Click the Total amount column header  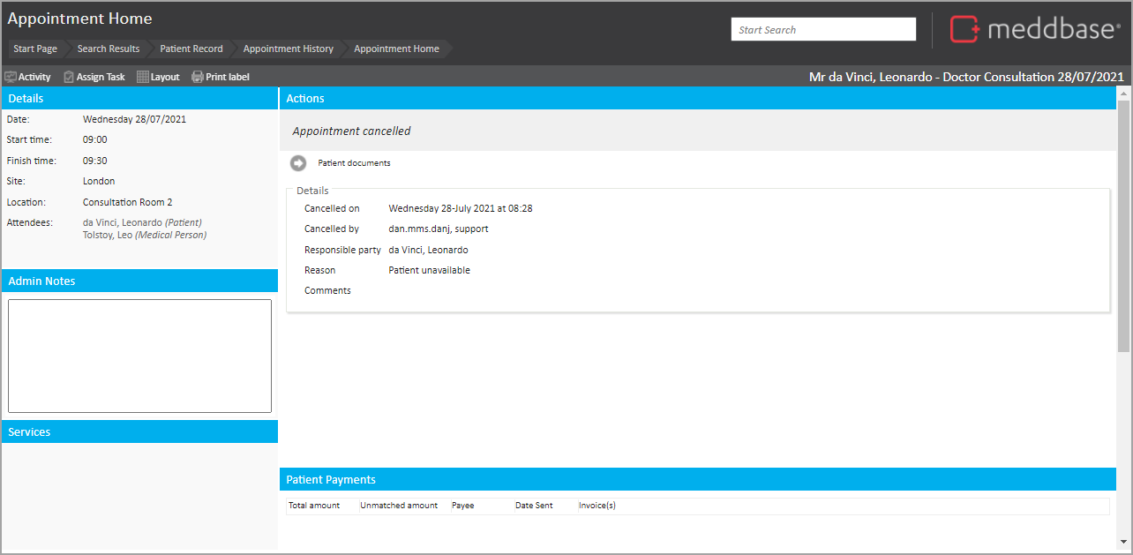[x=314, y=506]
